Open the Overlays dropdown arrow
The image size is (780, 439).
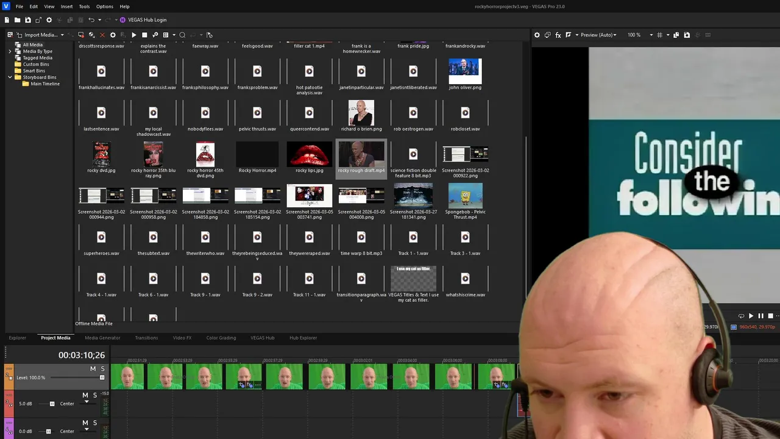(667, 35)
